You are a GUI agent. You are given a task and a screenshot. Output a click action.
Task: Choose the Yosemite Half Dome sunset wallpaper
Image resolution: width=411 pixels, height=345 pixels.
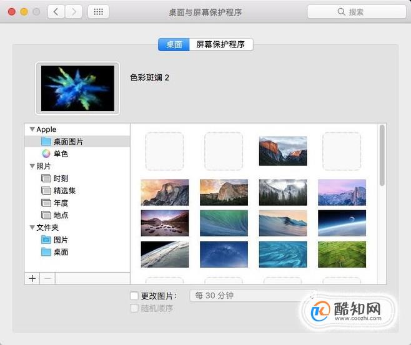tap(165, 192)
